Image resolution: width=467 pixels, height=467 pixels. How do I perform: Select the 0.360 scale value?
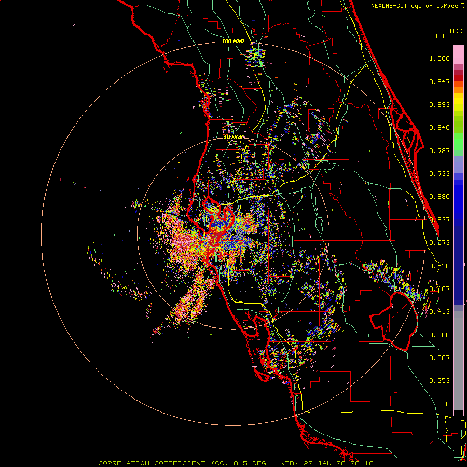coord(439,335)
